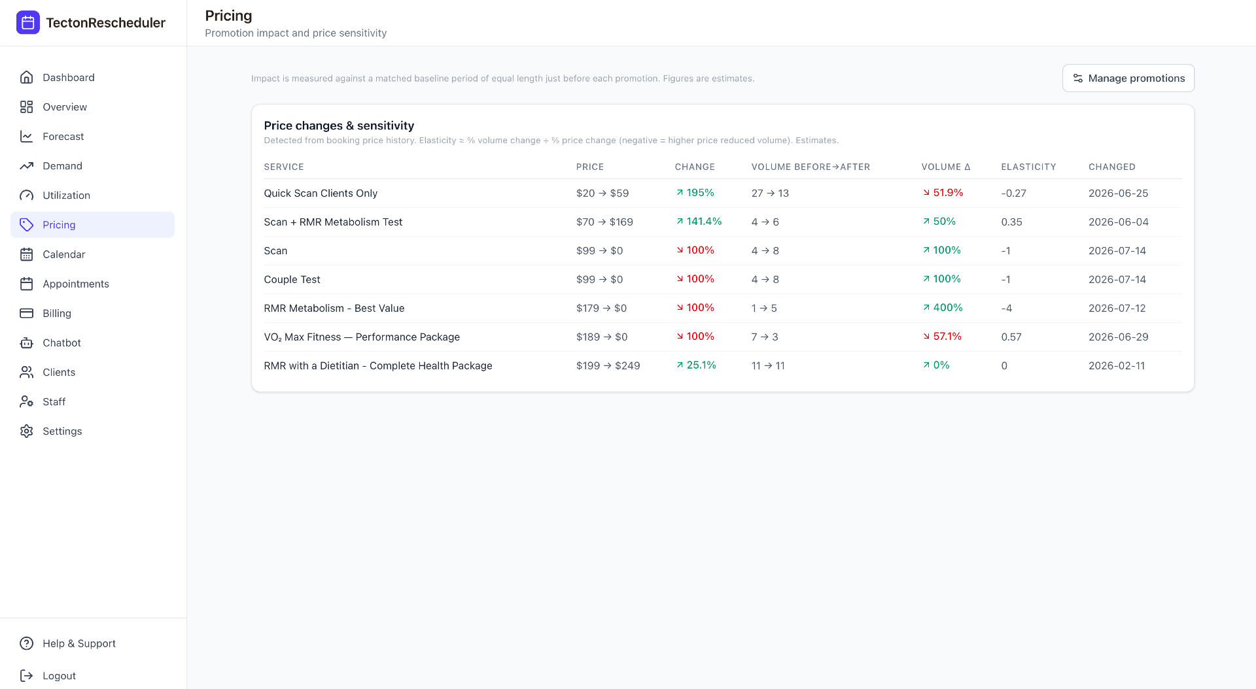The width and height of the screenshot is (1256, 689).
Task: Click the Appointments calendar icon
Action: [26, 283]
